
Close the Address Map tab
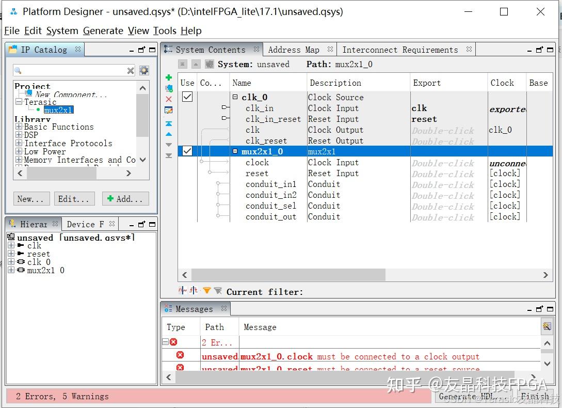point(330,49)
